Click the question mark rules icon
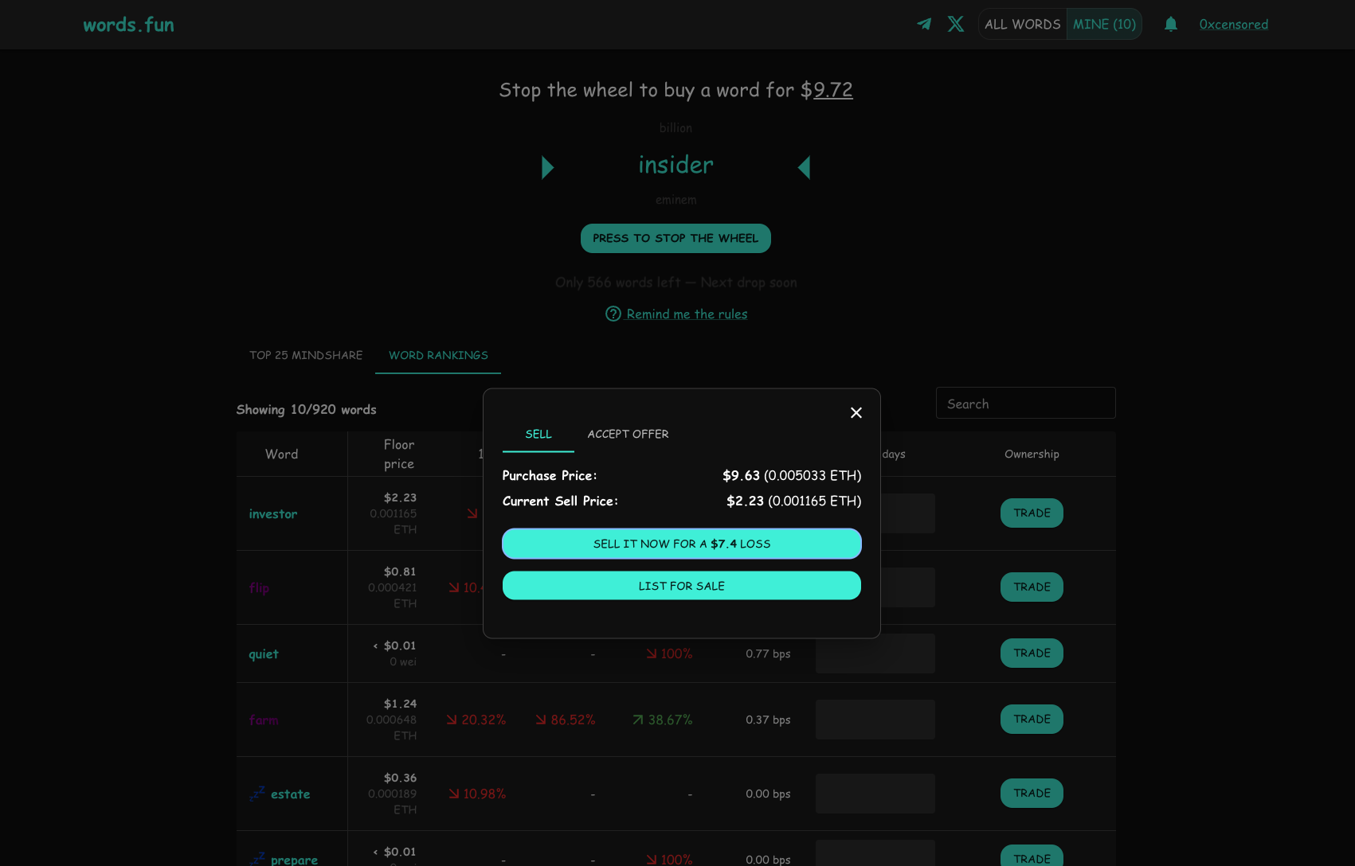The height and width of the screenshot is (866, 1355). click(613, 314)
